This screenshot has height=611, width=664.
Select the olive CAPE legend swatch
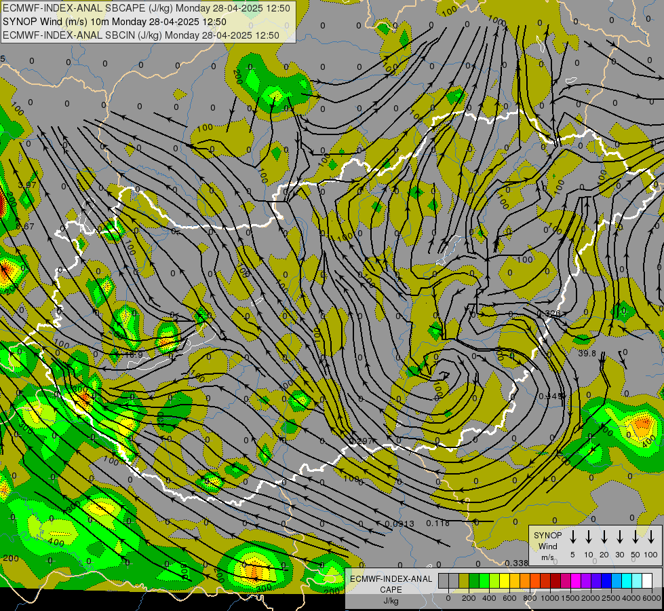pos(464,581)
